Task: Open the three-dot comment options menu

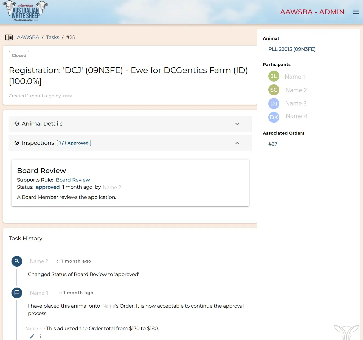Action: (x=40, y=336)
